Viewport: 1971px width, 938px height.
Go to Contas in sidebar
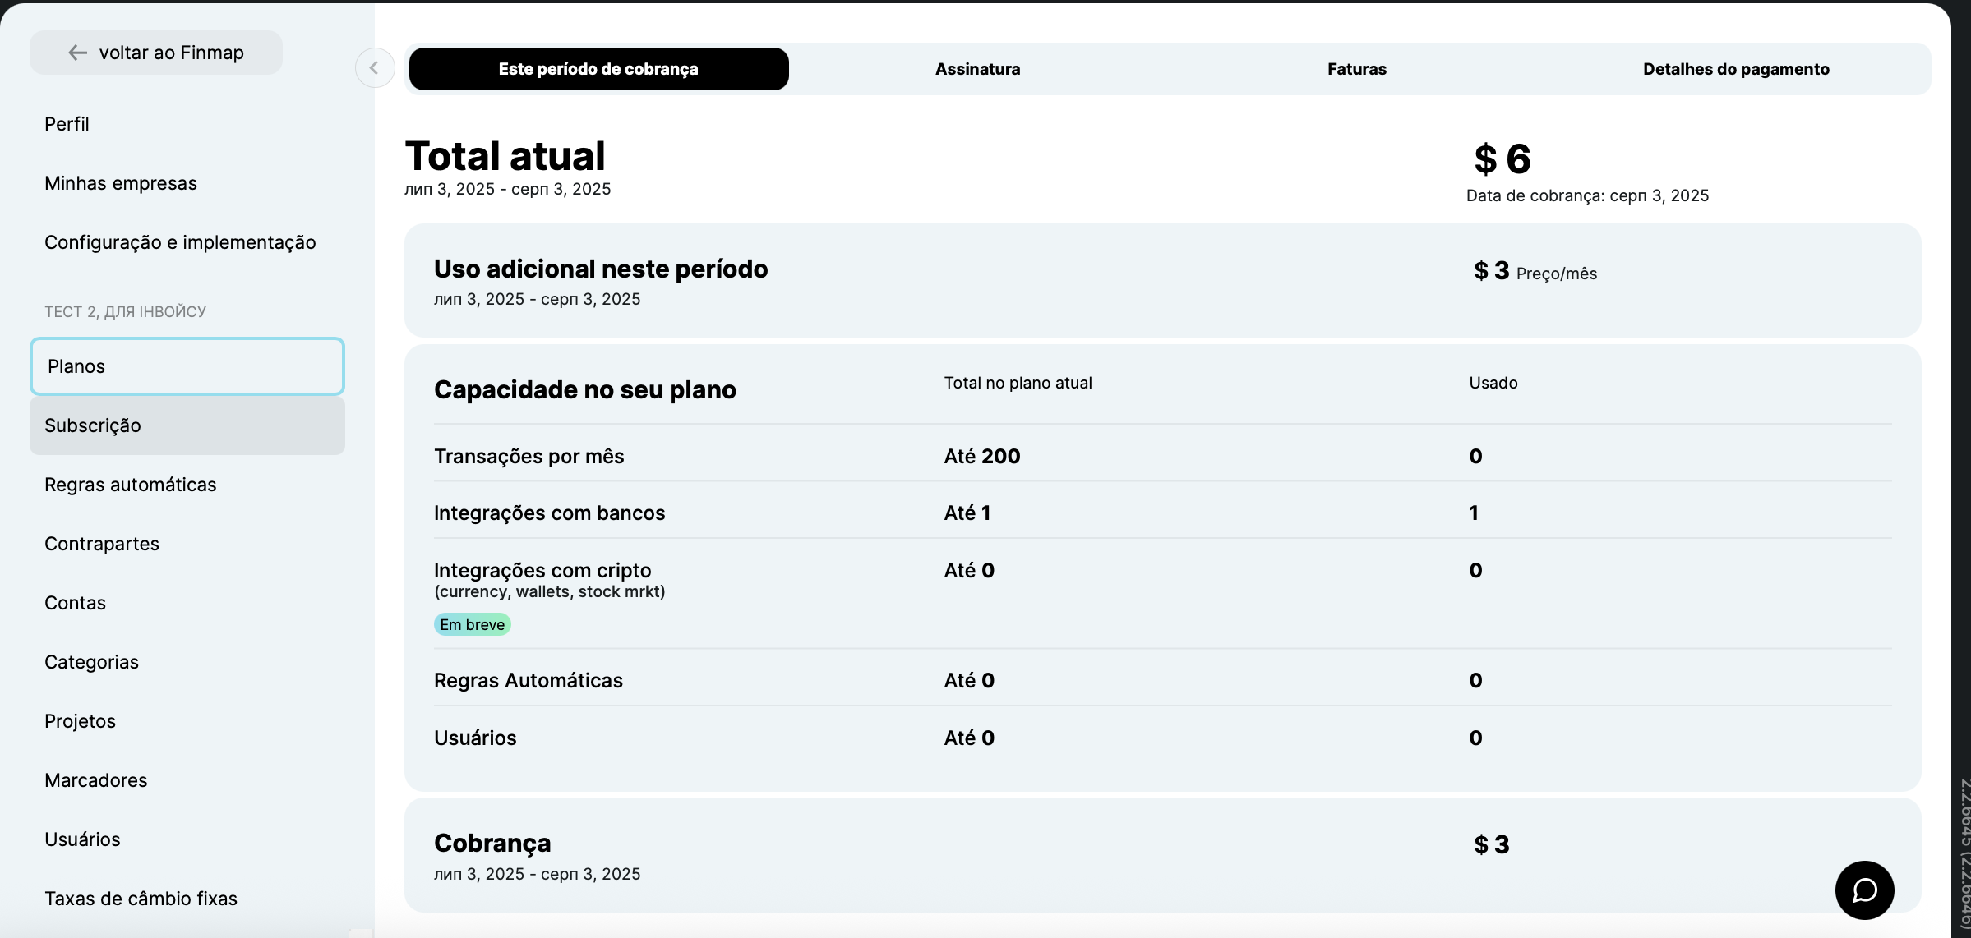[76, 603]
